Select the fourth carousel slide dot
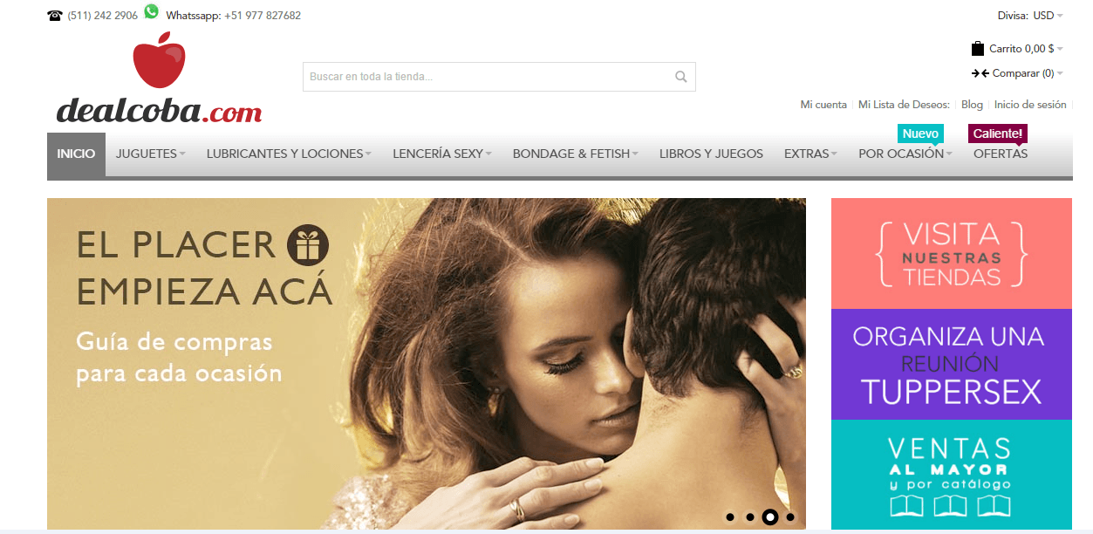 790,517
